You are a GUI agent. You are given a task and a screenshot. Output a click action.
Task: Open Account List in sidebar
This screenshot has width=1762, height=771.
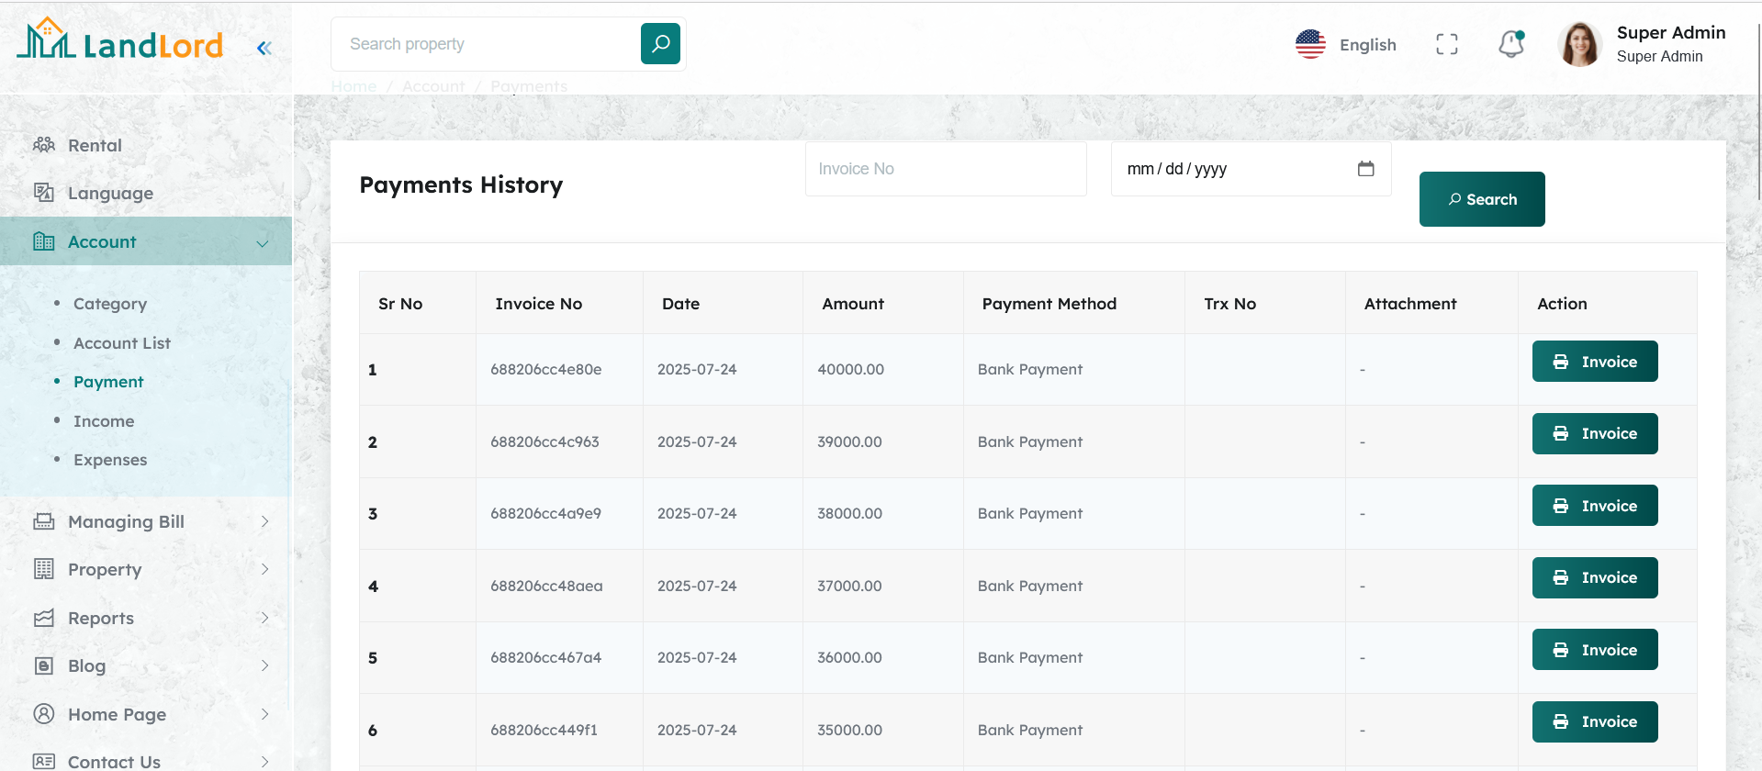click(x=122, y=343)
